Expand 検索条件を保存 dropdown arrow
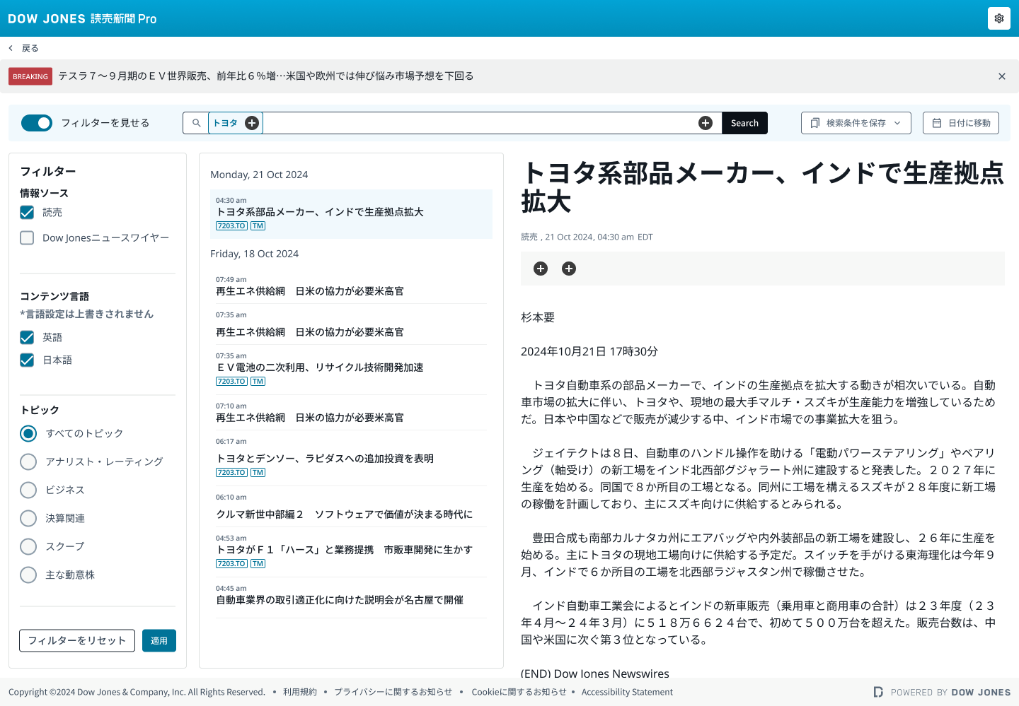 (x=897, y=123)
